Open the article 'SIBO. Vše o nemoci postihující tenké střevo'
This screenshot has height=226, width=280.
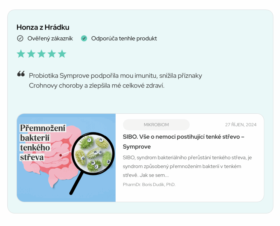(184, 141)
